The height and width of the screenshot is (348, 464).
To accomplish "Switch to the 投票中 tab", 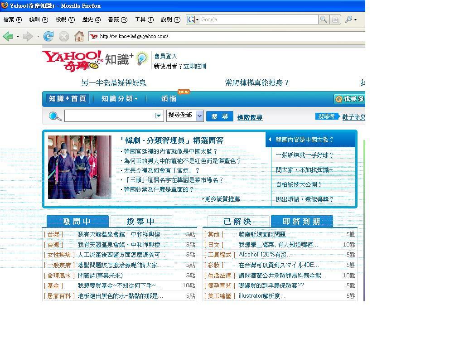I will click(x=141, y=221).
